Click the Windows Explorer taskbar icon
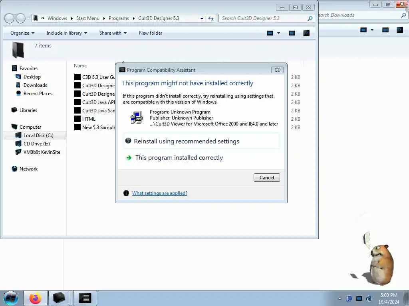Image resolution: width=409 pixels, height=306 pixels. [59, 298]
